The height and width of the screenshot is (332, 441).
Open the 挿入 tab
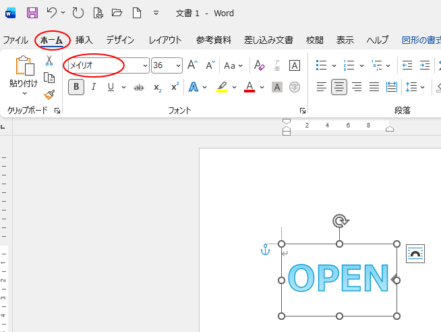pyautogui.click(x=84, y=40)
